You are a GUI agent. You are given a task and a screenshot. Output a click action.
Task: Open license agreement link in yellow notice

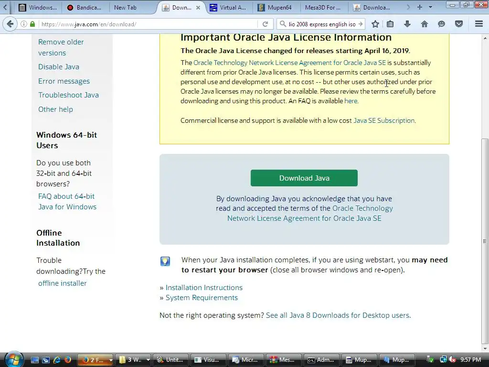pyautogui.click(x=289, y=63)
